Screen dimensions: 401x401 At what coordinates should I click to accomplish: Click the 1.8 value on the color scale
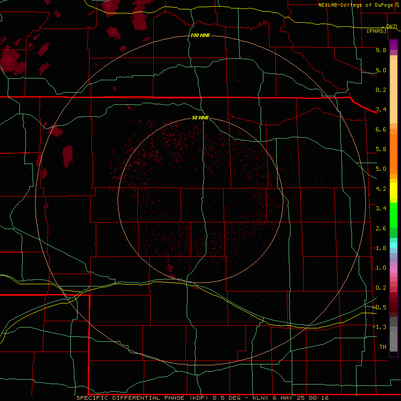381,248
